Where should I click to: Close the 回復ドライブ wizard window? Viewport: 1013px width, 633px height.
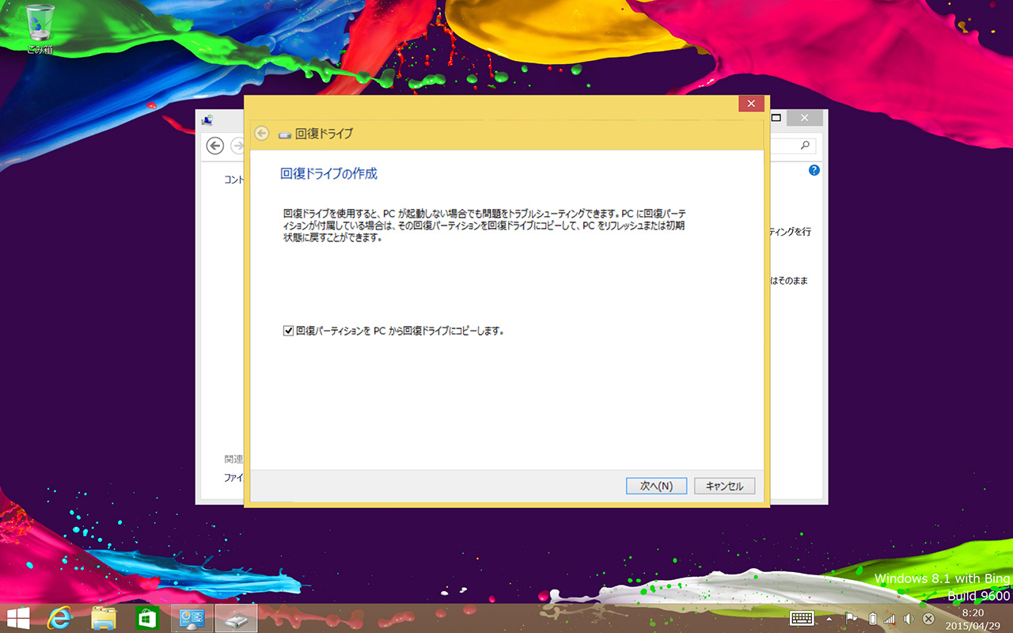coord(750,104)
